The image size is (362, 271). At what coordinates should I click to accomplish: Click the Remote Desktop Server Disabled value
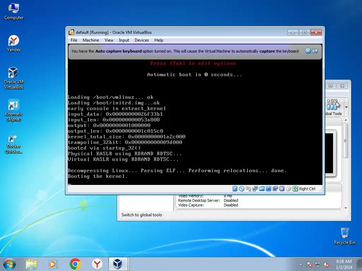pyautogui.click(x=231, y=200)
